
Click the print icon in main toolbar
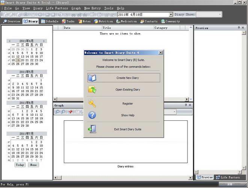tap(26, 15)
